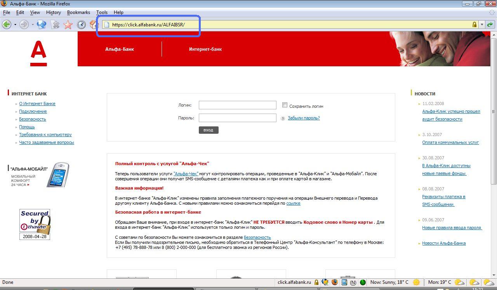Image resolution: width=497 pixels, height=290 pixels.
Task: Open the Help menu
Action: click(x=118, y=12)
